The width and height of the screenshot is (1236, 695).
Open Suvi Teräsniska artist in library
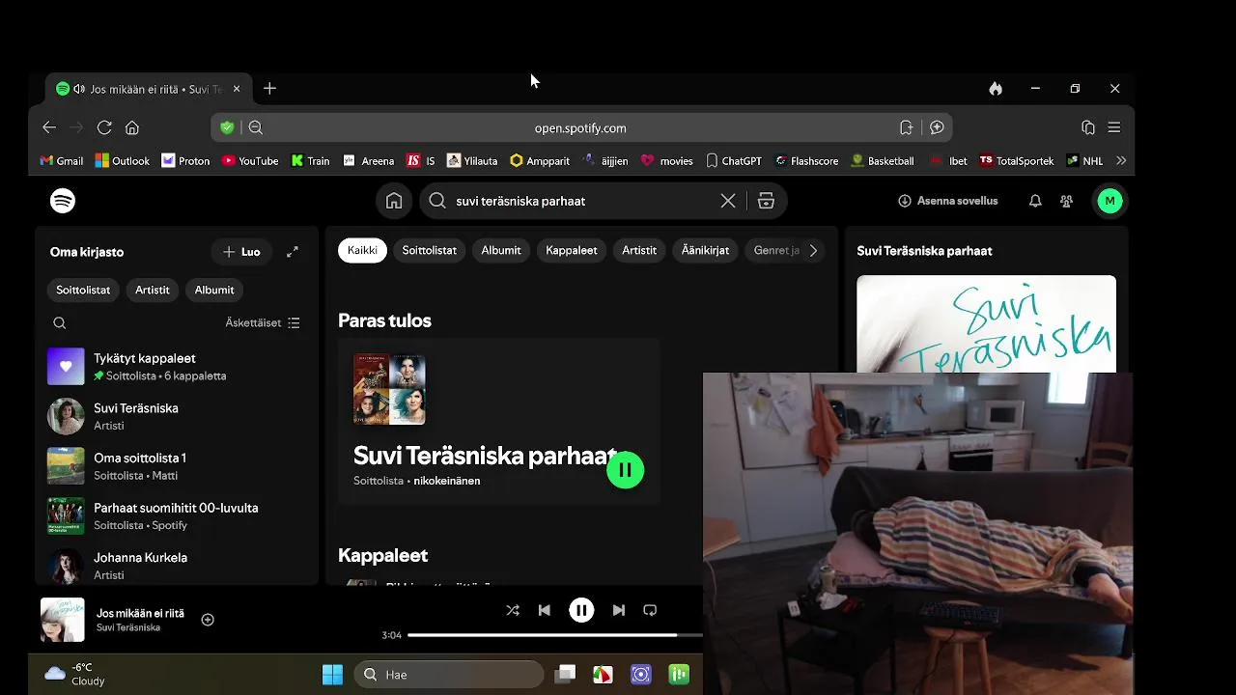177,416
